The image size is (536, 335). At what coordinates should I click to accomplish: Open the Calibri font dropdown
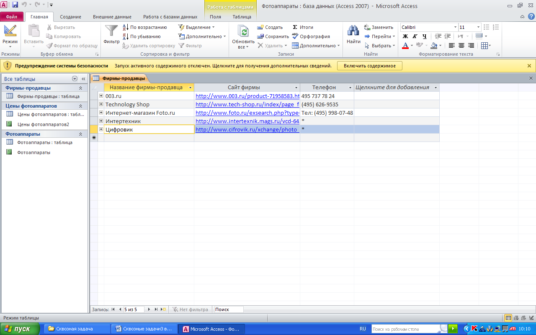[455, 27]
